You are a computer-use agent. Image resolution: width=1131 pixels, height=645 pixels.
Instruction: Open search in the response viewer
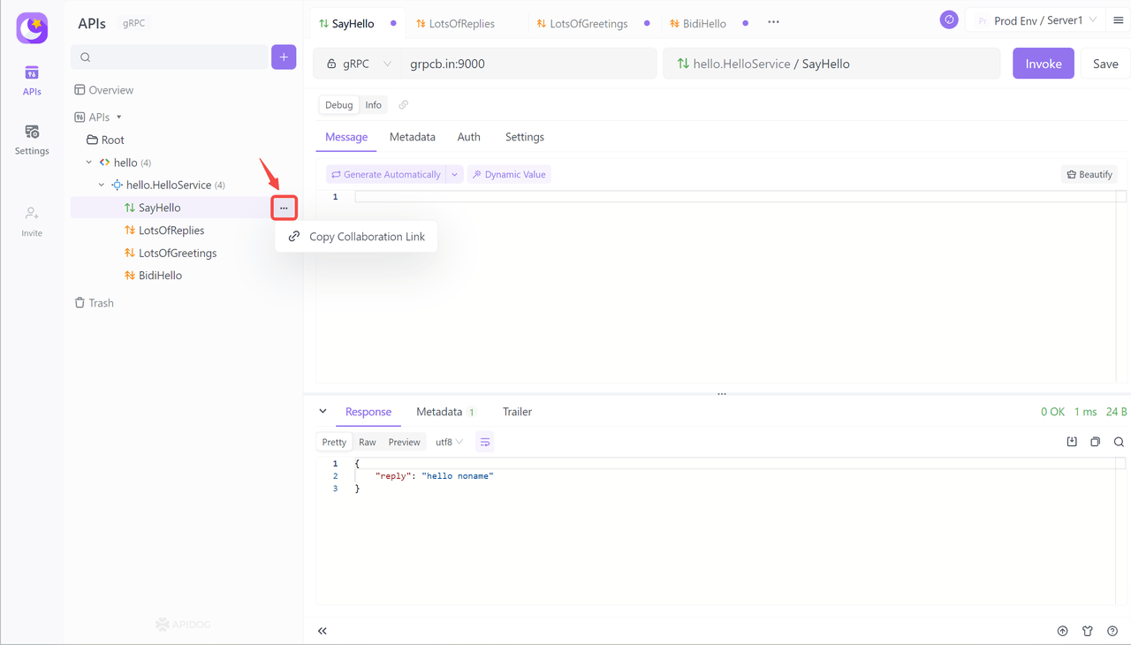point(1119,441)
